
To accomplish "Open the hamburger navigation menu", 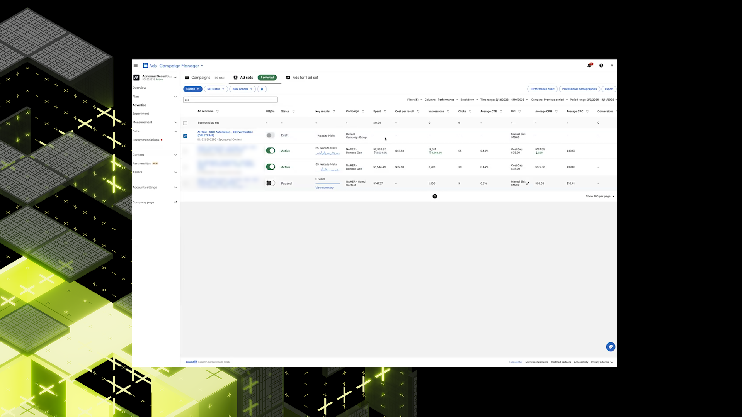I will [x=136, y=66].
